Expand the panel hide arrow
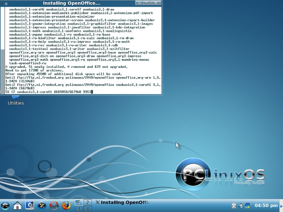This screenshot has height=212, width=283. 281,205
